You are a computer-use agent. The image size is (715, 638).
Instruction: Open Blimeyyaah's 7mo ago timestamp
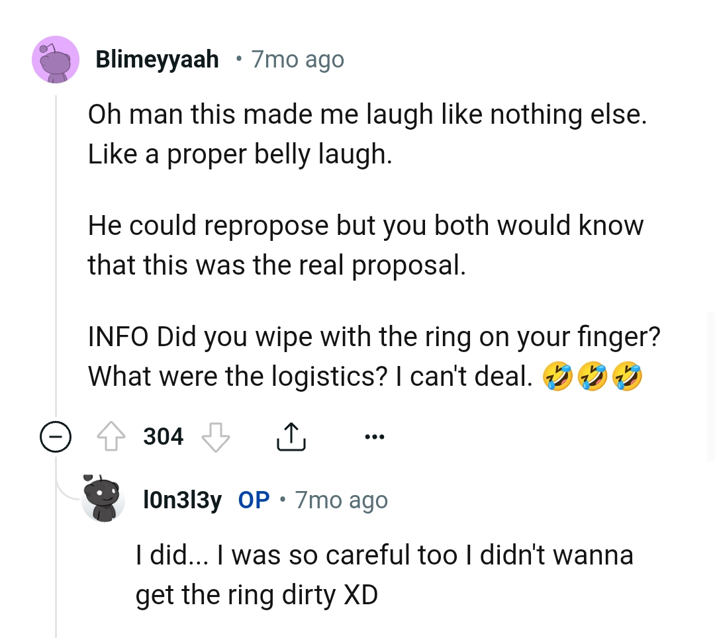[x=297, y=59]
